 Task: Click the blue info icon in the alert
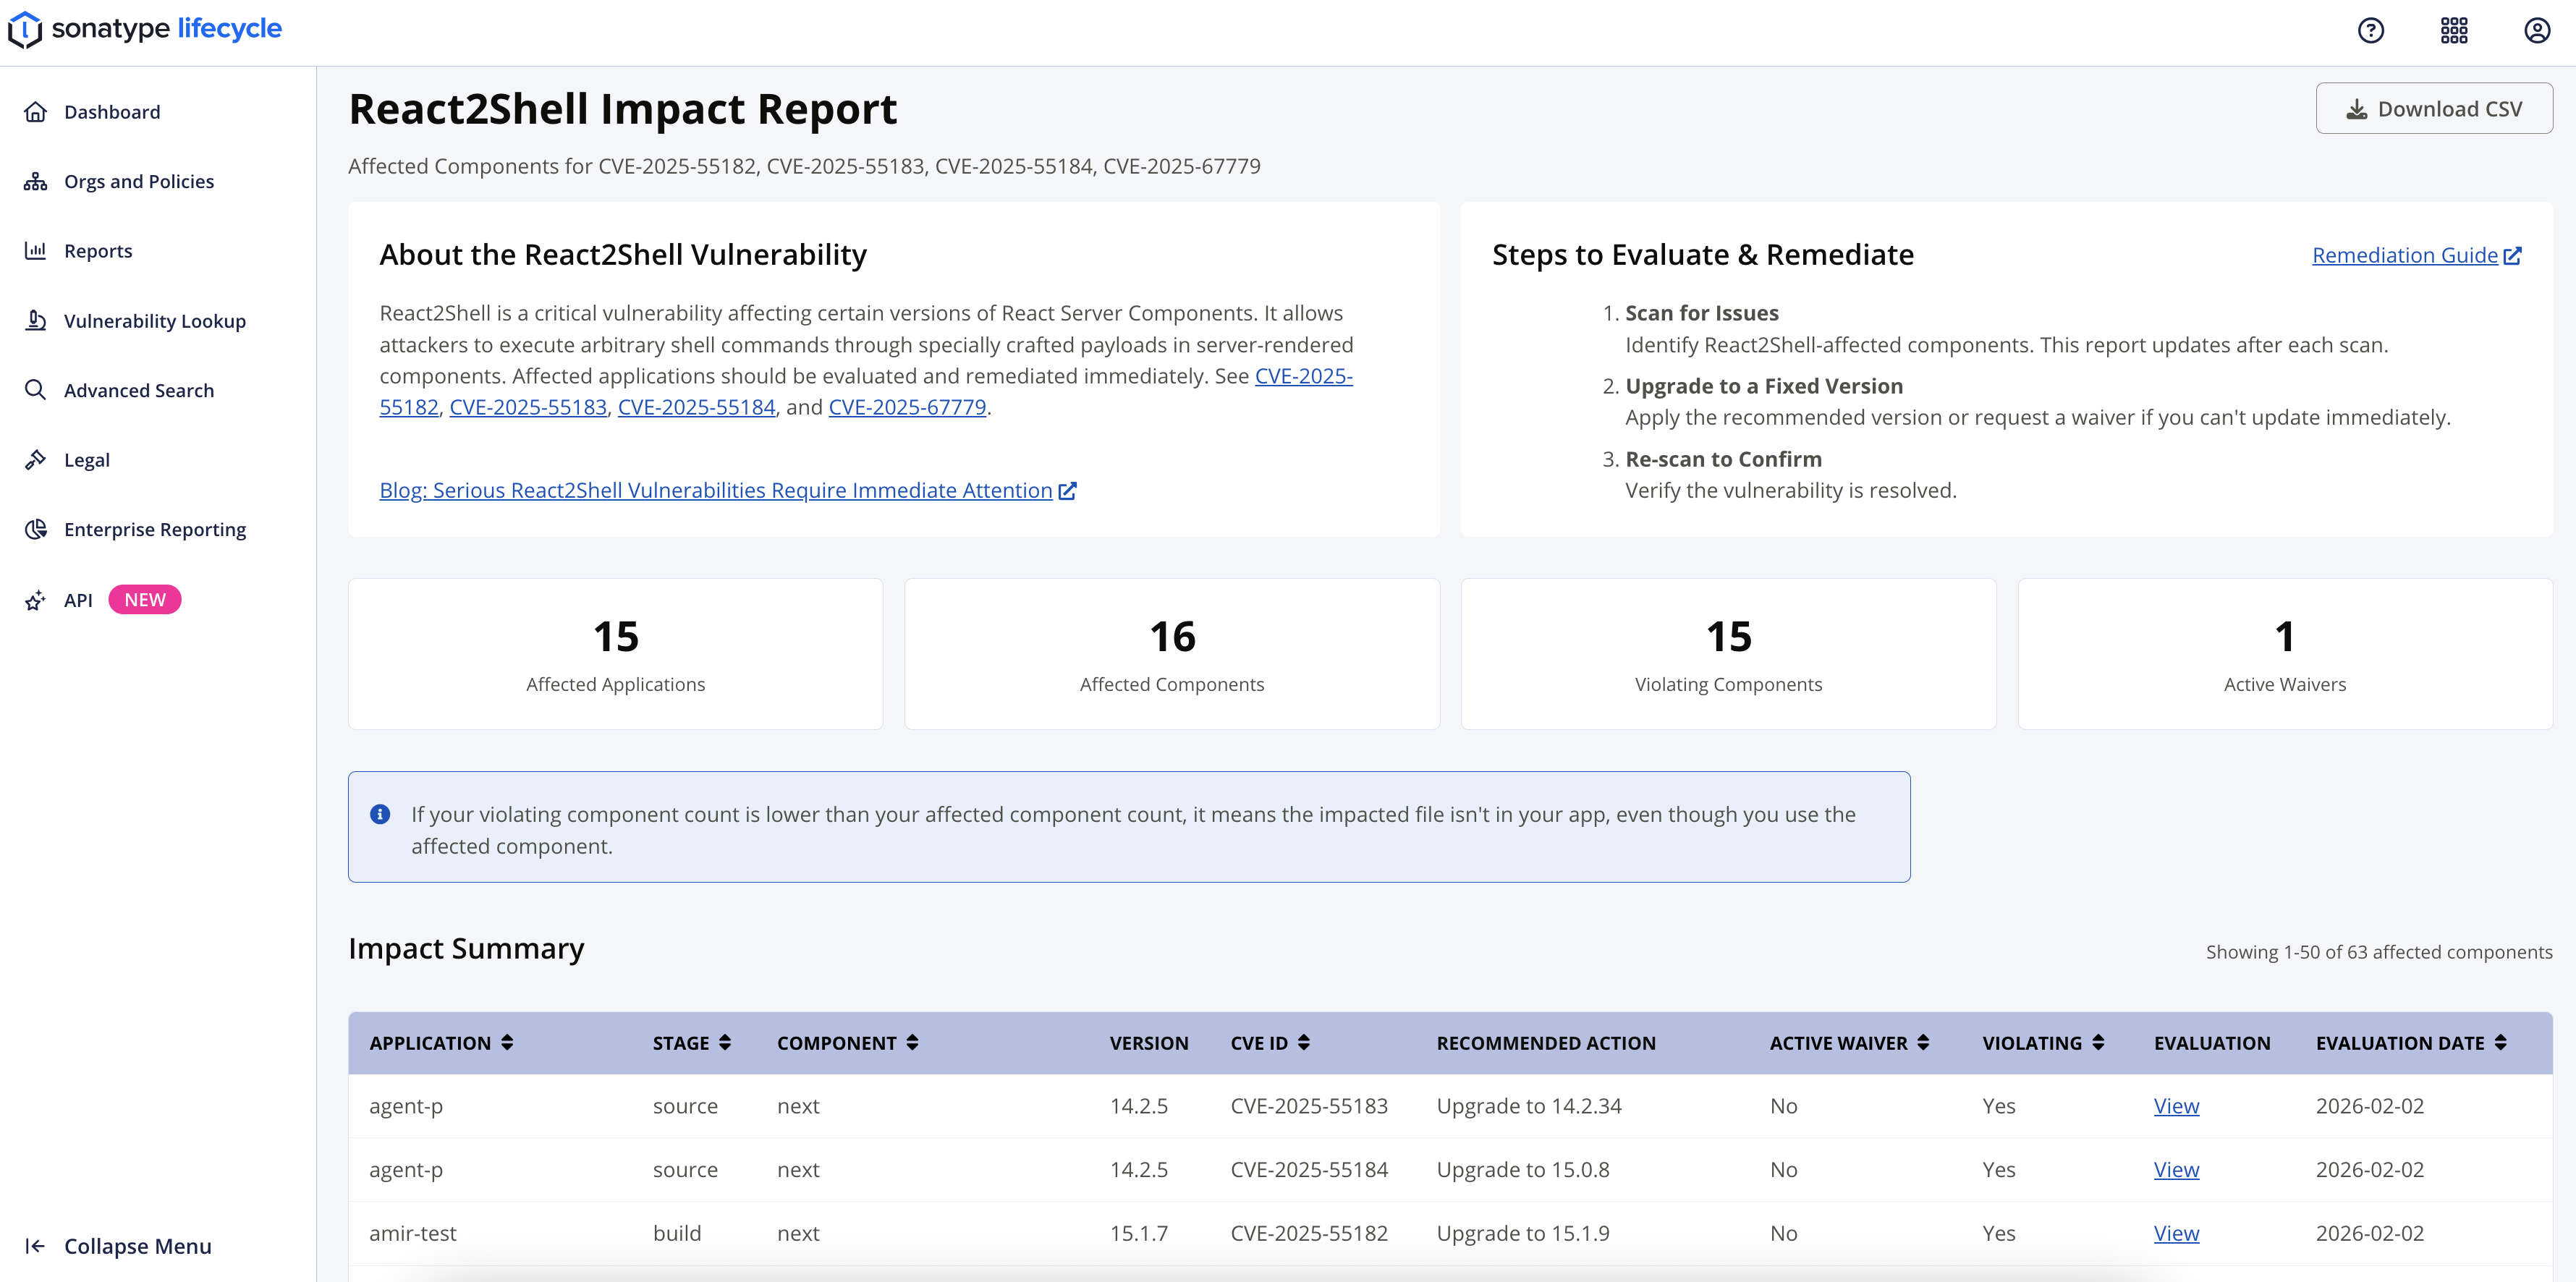(380, 814)
